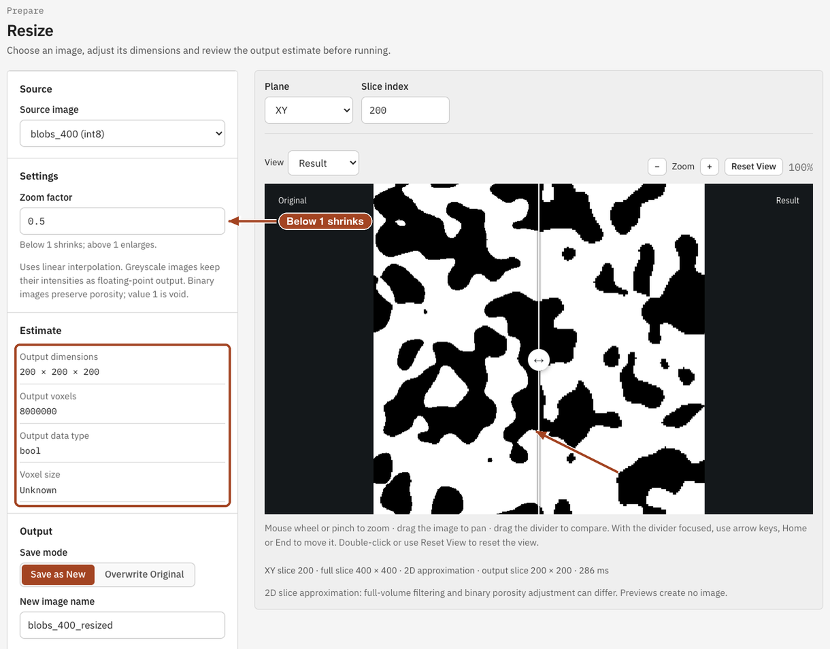
Task: Click the Voxel size value Unknown
Action: click(x=38, y=490)
